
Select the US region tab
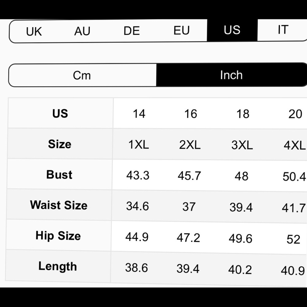point(232,30)
